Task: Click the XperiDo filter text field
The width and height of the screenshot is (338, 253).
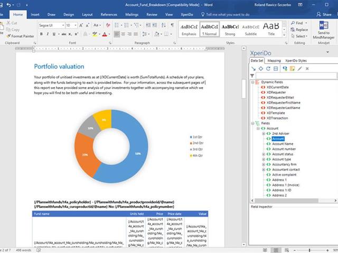Action: coord(296,76)
